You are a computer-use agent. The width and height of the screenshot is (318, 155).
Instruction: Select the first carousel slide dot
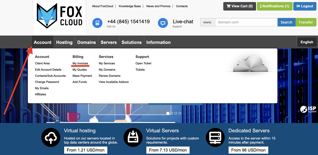coord(168,113)
